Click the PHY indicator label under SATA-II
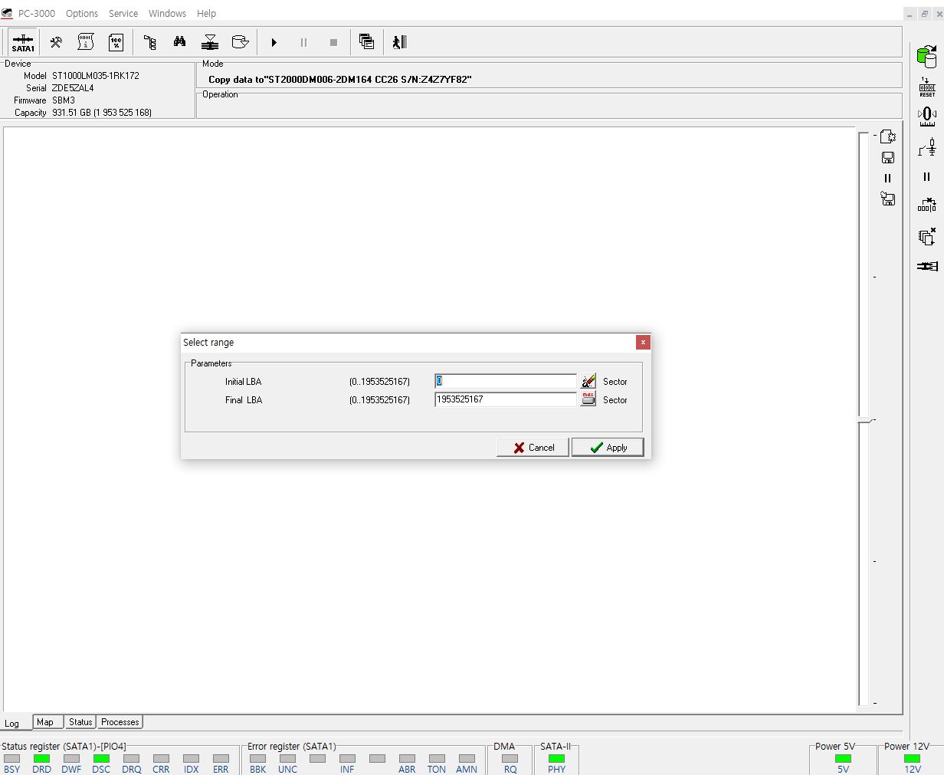This screenshot has height=775, width=944. tap(557, 769)
